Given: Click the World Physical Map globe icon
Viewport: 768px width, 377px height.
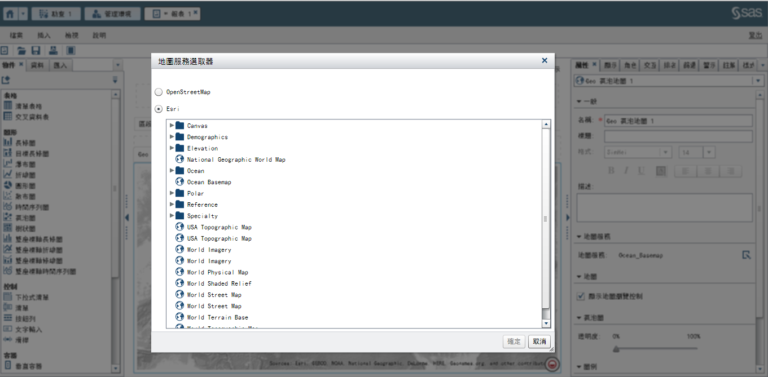Looking at the screenshot, I should 180,272.
